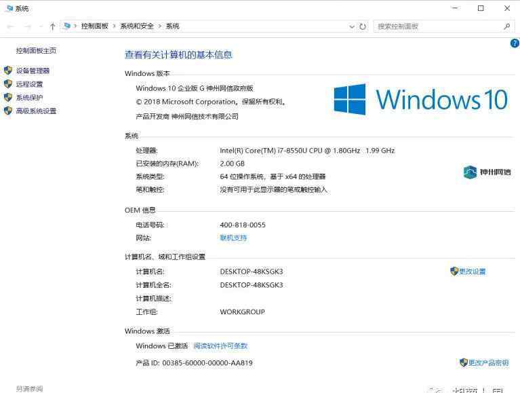Click the 另请参阅 label at bottom left
Screen dimensions: 520x393
tap(30, 389)
